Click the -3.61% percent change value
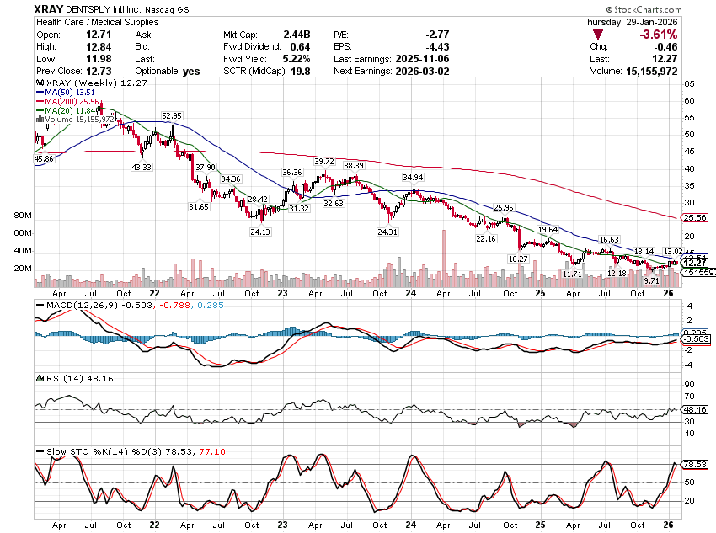 click(657, 35)
